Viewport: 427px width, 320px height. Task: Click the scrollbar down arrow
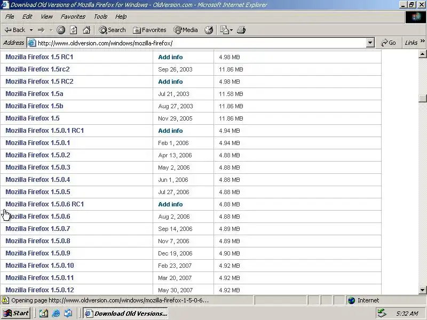click(422, 290)
